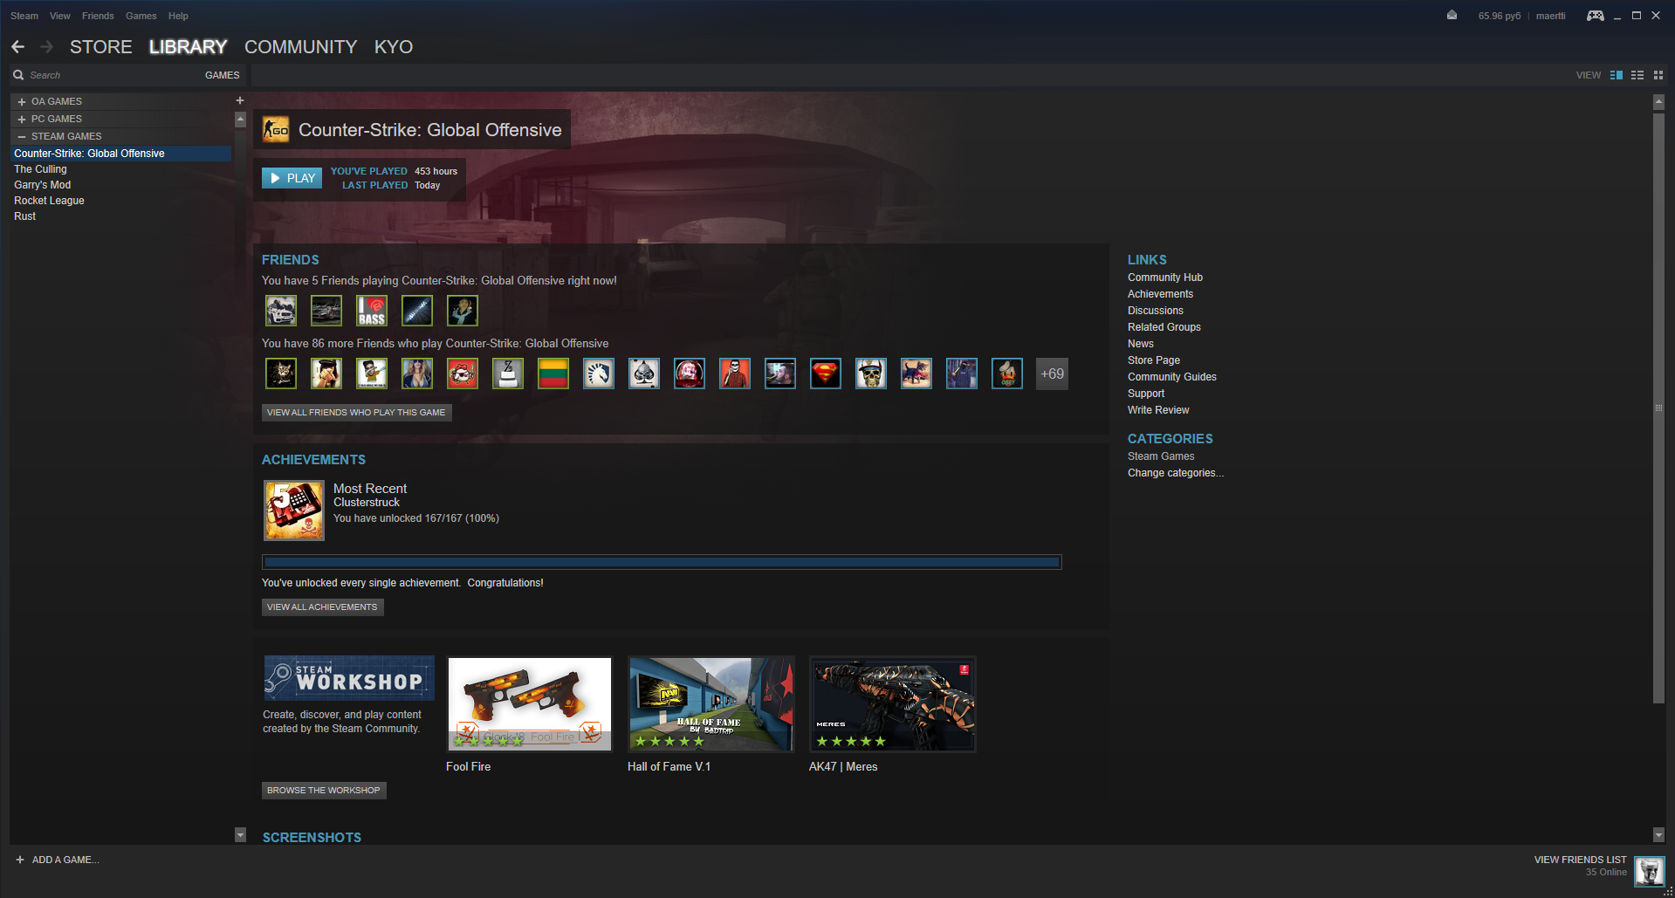Switch to detail view mode
The image size is (1675, 898).
pos(1617,75)
